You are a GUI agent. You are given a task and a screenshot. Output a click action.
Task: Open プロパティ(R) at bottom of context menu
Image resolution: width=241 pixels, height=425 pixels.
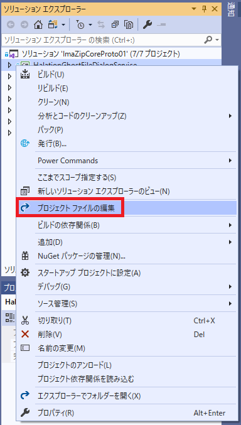126,413
